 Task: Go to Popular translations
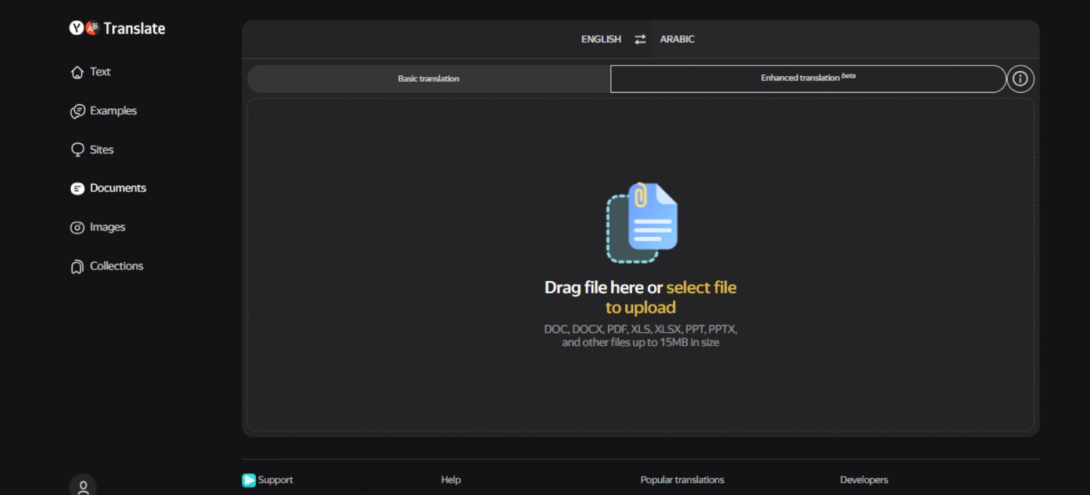pos(682,480)
